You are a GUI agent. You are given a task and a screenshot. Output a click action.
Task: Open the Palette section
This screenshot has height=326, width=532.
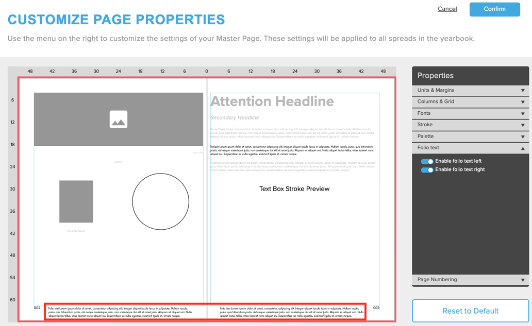point(469,136)
